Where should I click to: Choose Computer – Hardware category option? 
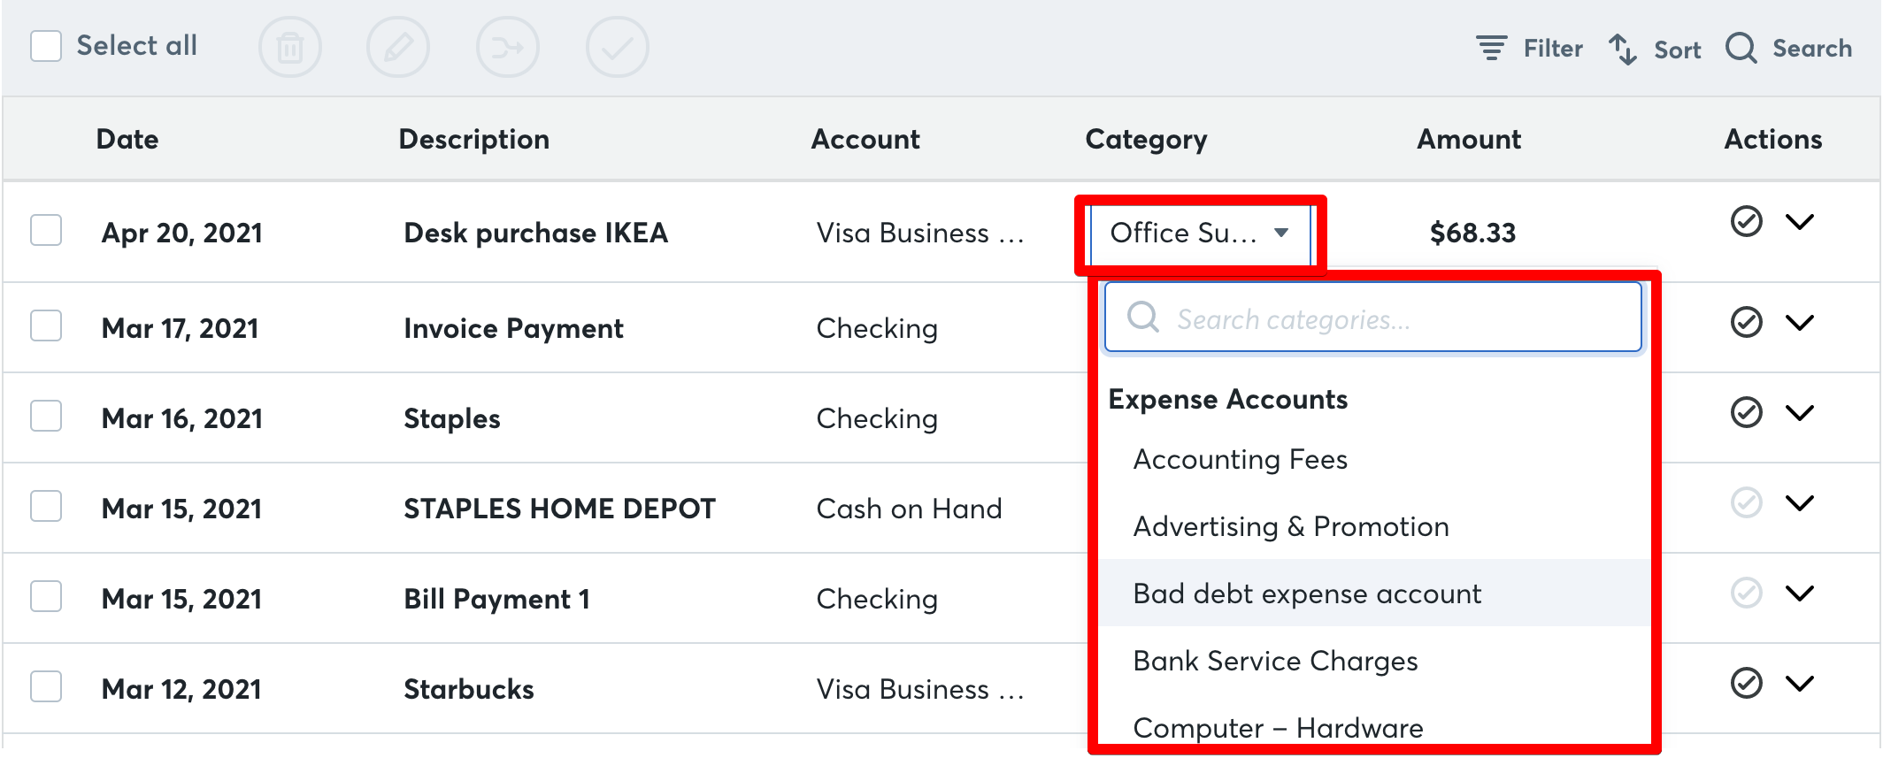pyautogui.click(x=1279, y=727)
